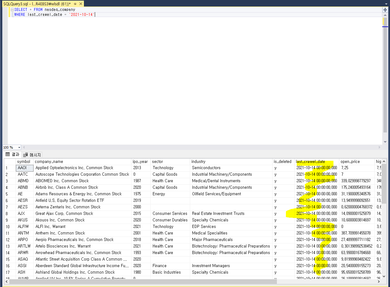Click 'Oilfield Services/Equipment' industry cell

pyautogui.click(x=231, y=194)
